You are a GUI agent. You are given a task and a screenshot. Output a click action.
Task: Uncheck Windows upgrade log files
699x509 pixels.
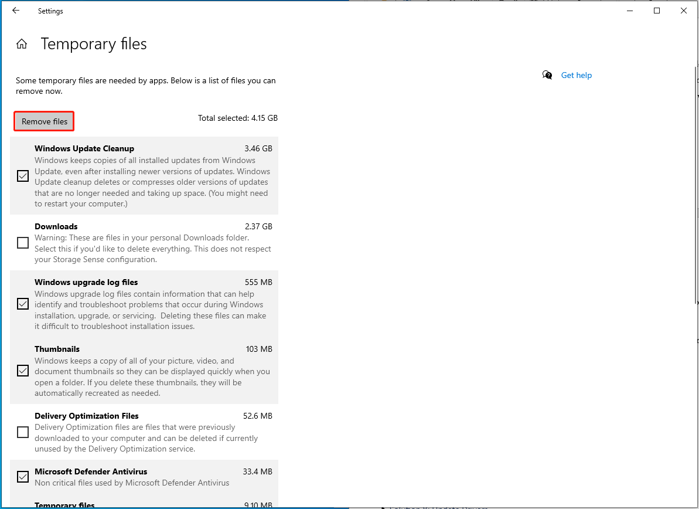(22, 304)
